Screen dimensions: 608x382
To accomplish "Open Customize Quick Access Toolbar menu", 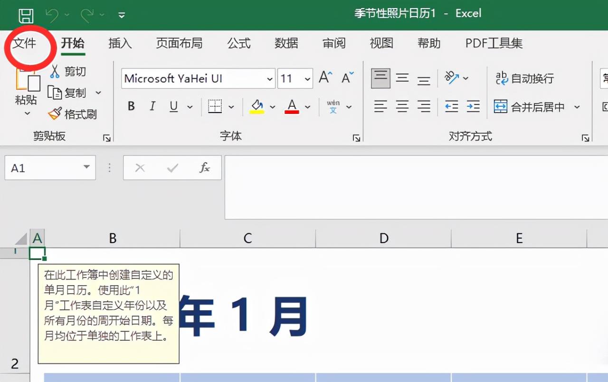I will coord(122,15).
